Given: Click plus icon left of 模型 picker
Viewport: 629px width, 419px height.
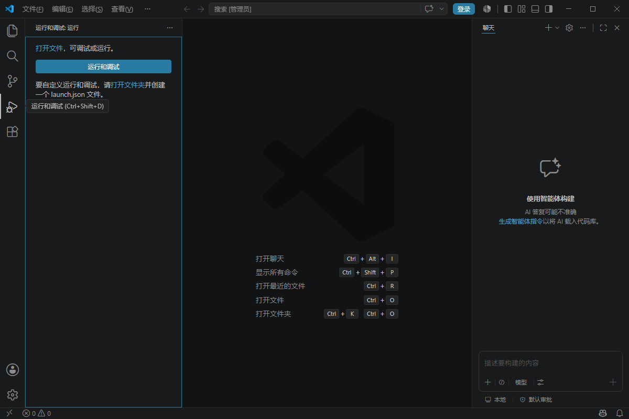Looking at the screenshot, I should coord(487,382).
